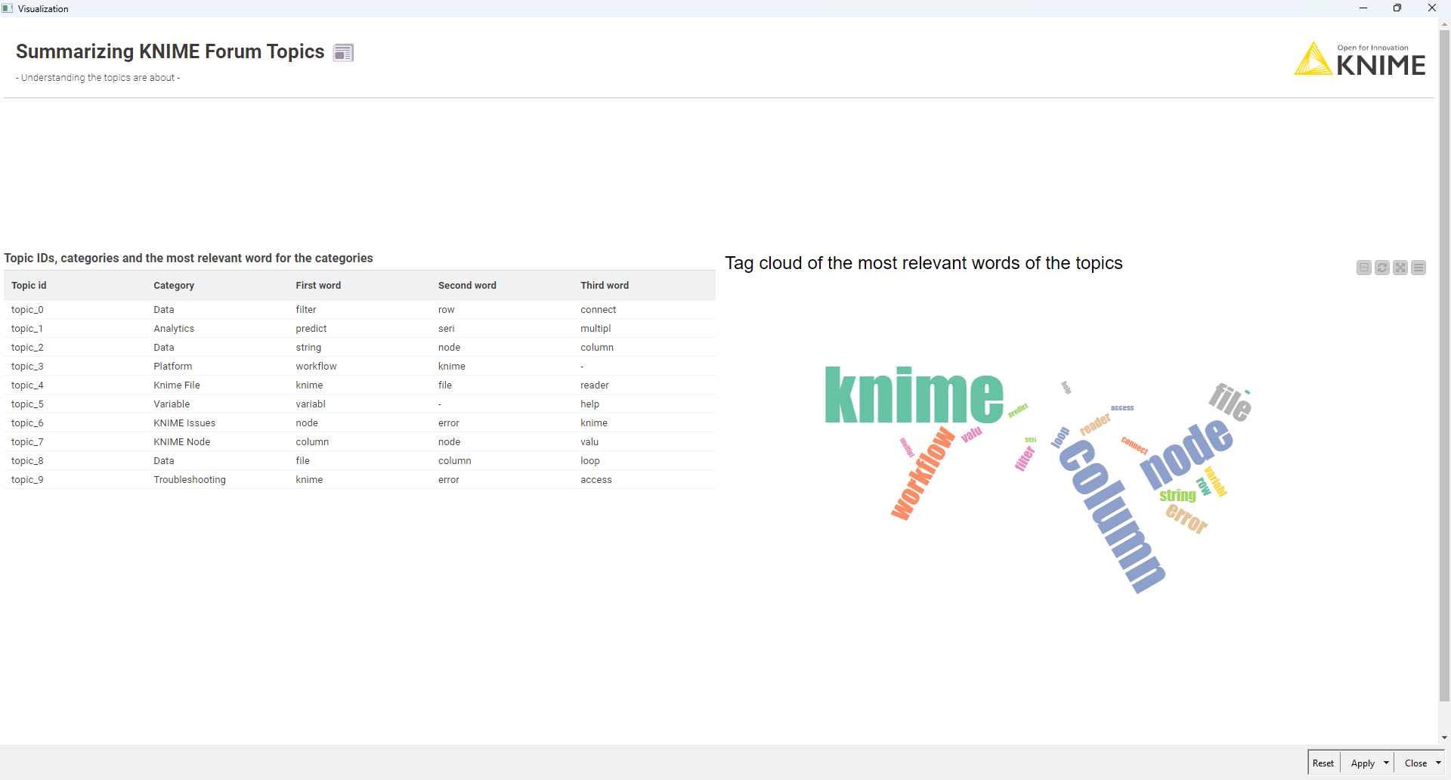Click the refresh icon above the tag cloud
This screenshot has height=780, width=1451.
pos(1381,268)
